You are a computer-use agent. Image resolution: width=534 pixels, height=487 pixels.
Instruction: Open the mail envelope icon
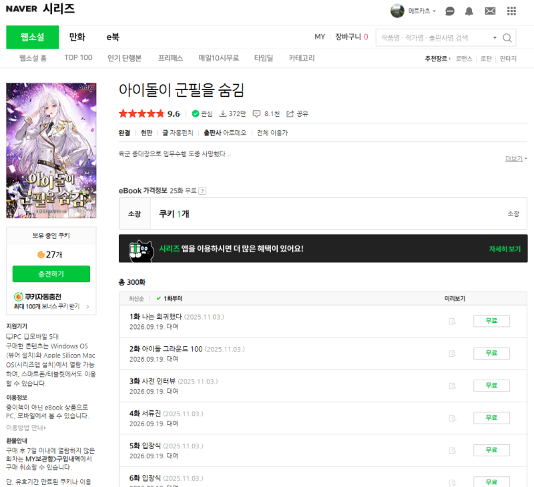490,11
